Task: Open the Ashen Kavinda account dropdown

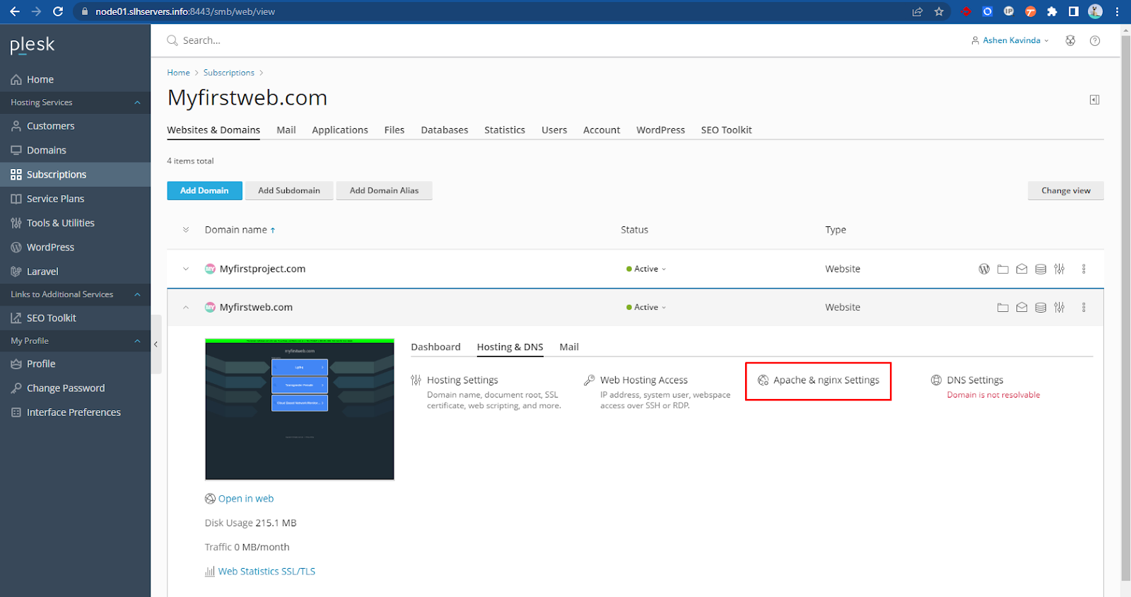Action: (x=1010, y=41)
